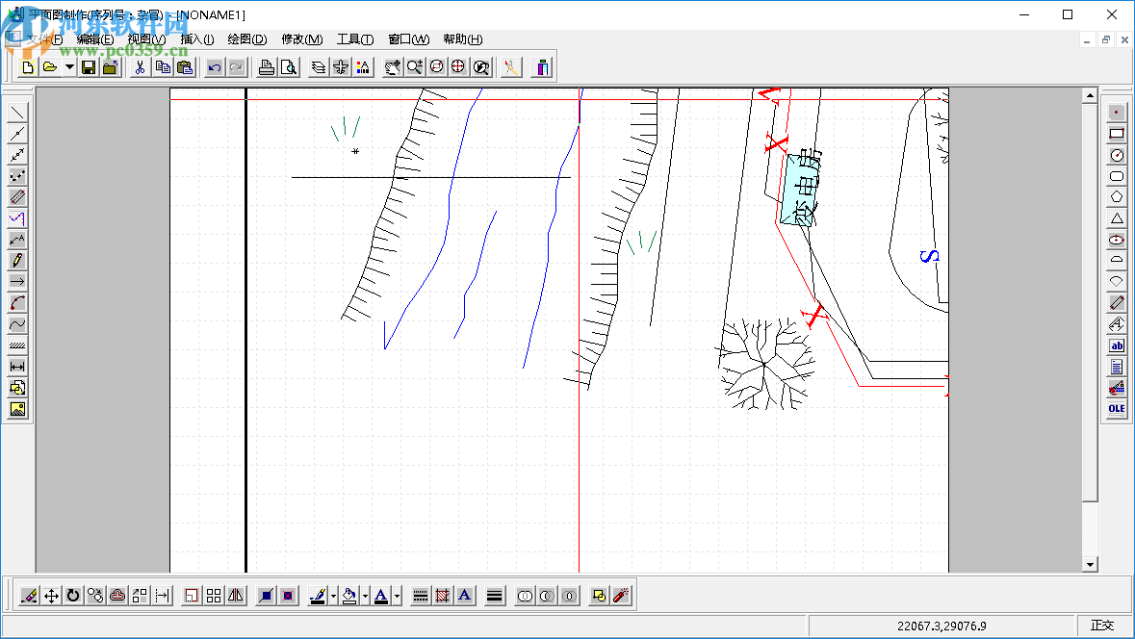Toggle the hatch fill pattern button
This screenshot has width=1135, height=639.
tap(443, 596)
